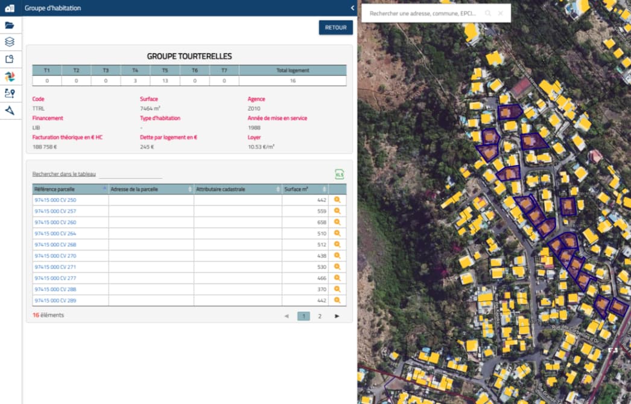This screenshot has width=631, height=404.
Task: Open the layers stack panel icon
Action: tap(10, 42)
